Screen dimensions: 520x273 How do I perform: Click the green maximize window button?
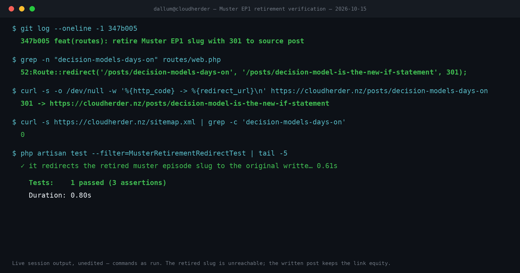coord(32,9)
